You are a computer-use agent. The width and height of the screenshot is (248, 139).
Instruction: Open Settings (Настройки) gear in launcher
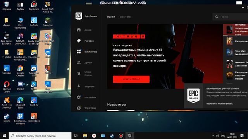pyautogui.click(x=86, y=97)
